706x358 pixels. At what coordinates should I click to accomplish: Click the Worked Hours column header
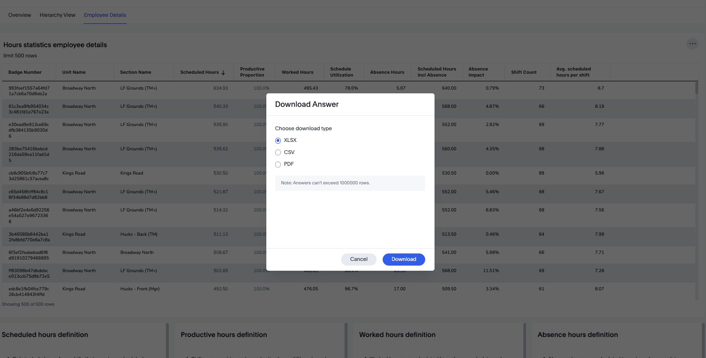[x=297, y=72]
